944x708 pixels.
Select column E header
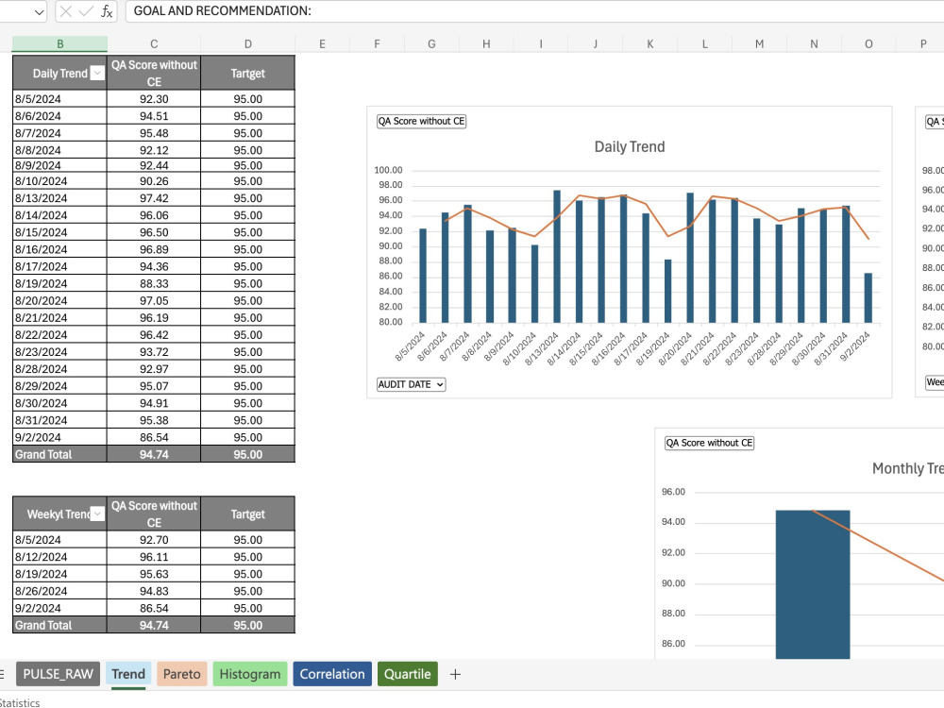322,44
